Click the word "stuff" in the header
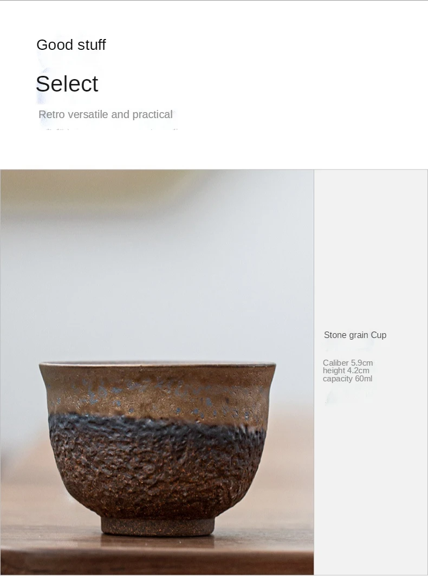 pos(91,45)
